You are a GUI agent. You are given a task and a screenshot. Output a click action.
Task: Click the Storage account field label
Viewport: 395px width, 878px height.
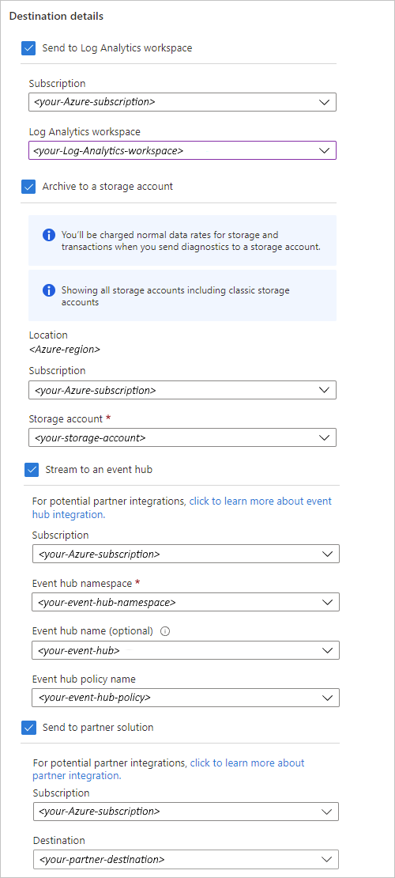coord(66,419)
